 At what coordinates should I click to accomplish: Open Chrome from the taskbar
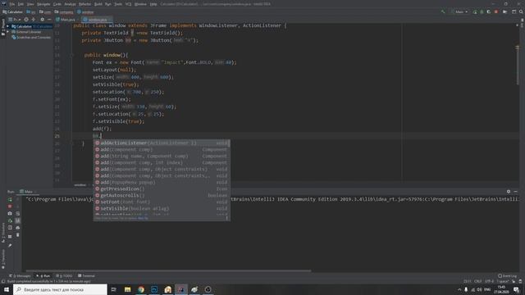pyautogui.click(x=141, y=289)
